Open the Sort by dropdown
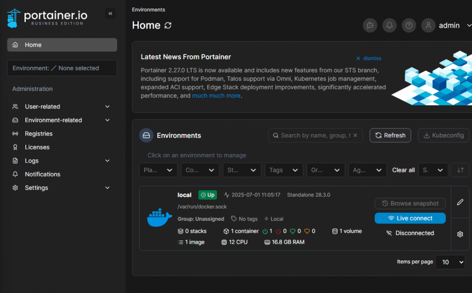This screenshot has width=472, height=293. pyautogui.click(x=433, y=170)
